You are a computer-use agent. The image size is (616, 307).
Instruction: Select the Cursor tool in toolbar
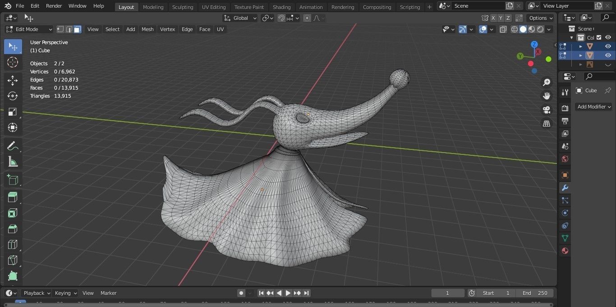click(13, 62)
